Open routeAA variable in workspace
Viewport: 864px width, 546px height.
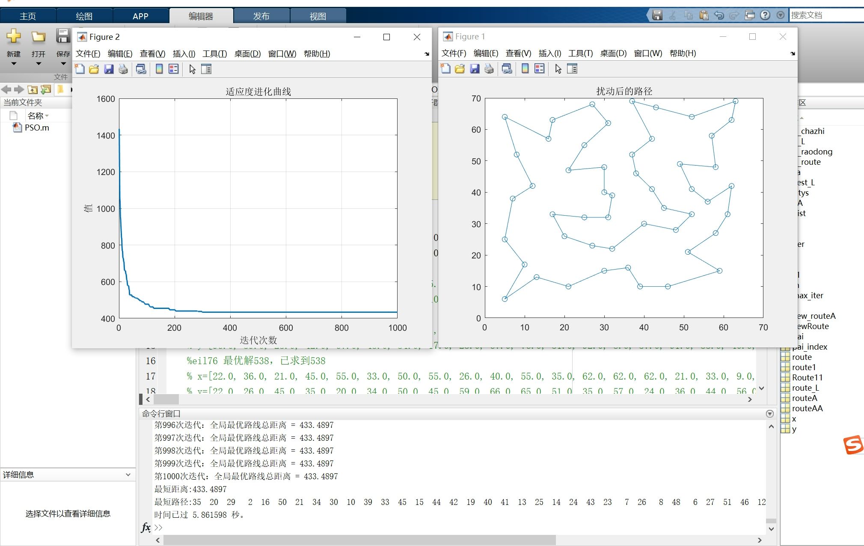pyautogui.click(x=807, y=408)
